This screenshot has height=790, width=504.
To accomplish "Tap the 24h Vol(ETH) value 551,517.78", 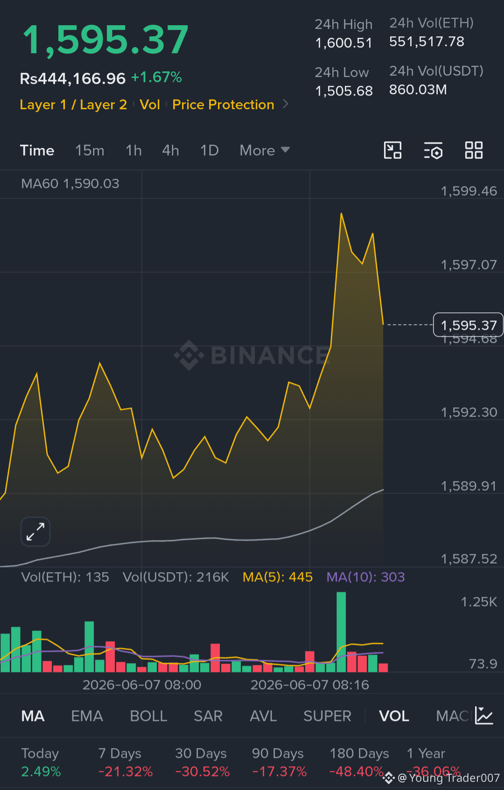I will point(427,42).
